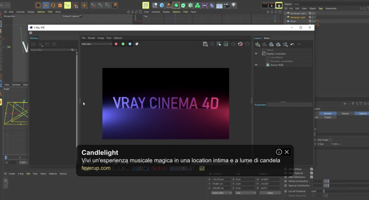Open the Tags menu in Objects manager
Viewport: 369px width, 200px height.
(x=320, y=9)
